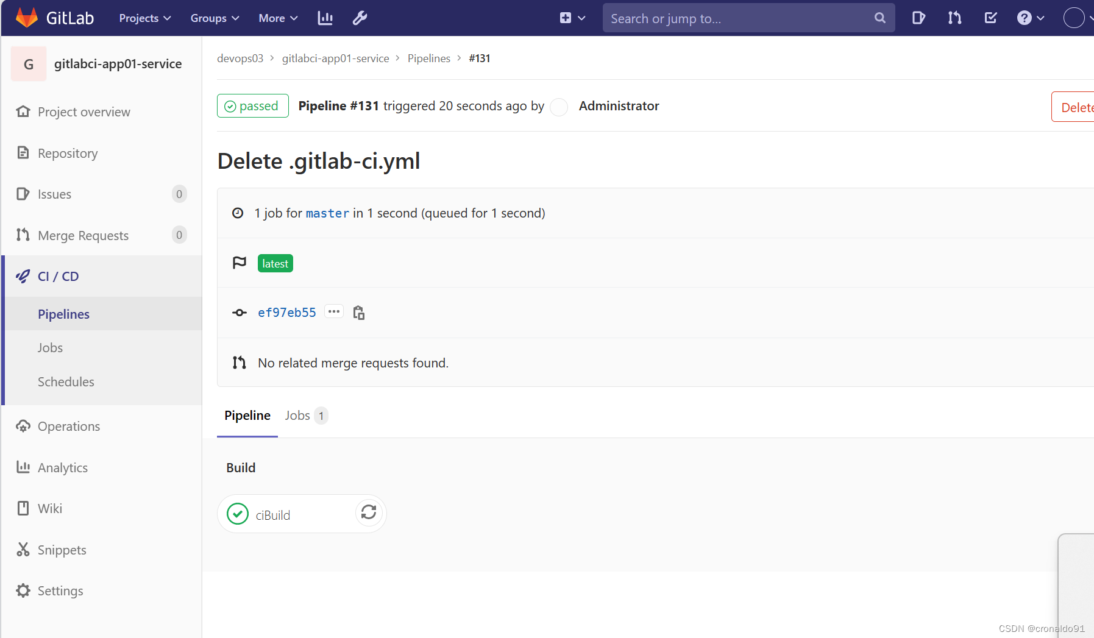Open the Repository section

pos(68,154)
